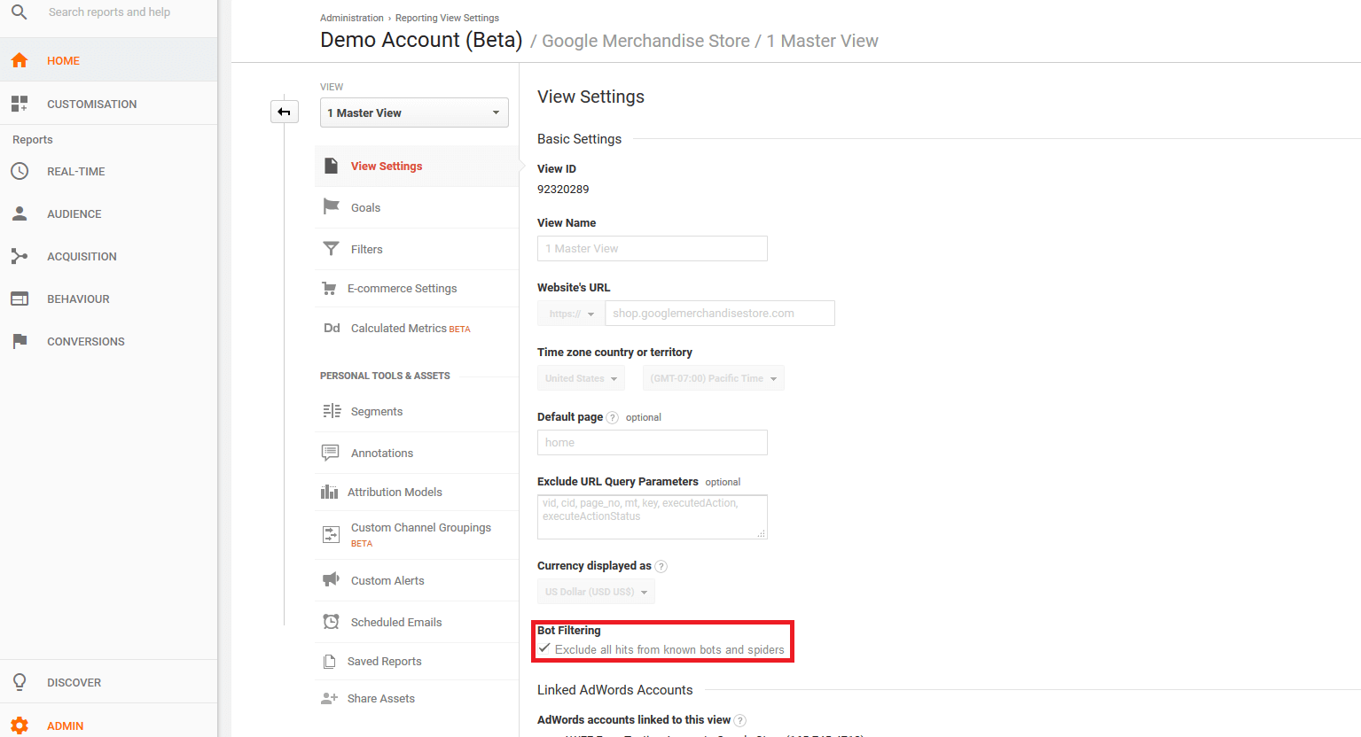Image resolution: width=1361 pixels, height=737 pixels.
Task: Open the Home menu item
Action: point(108,60)
